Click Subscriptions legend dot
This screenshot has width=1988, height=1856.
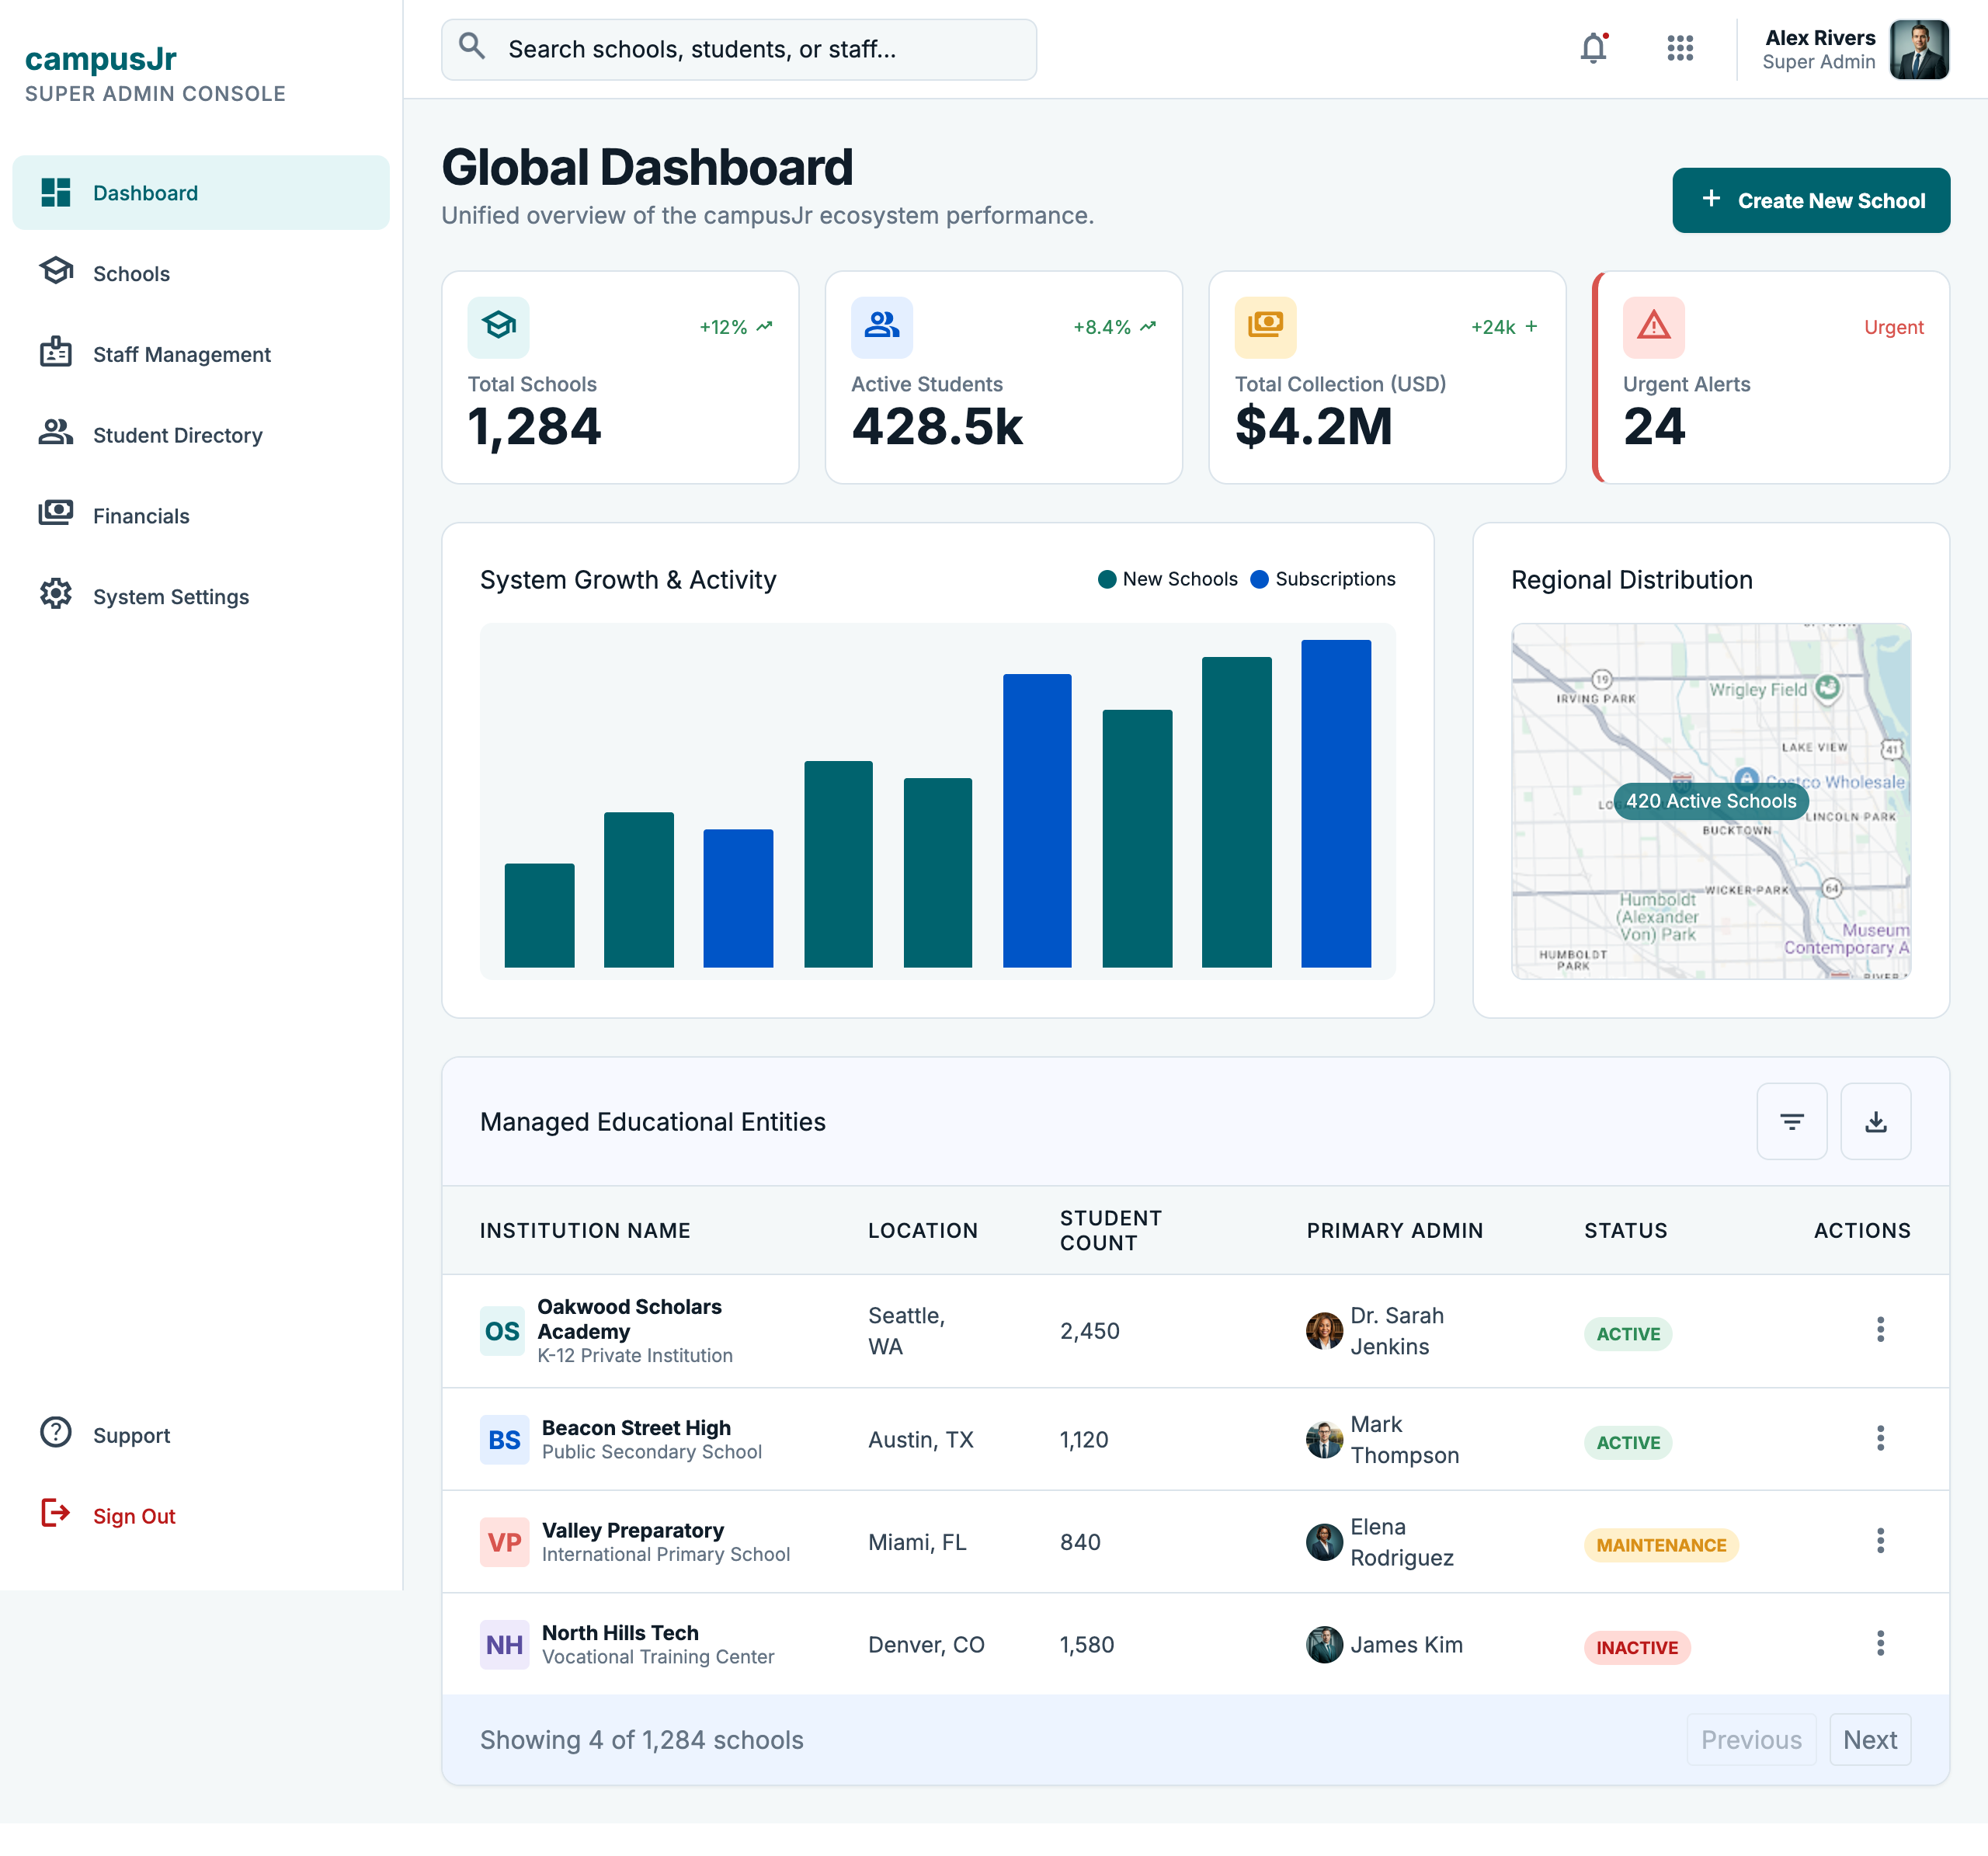click(1259, 579)
